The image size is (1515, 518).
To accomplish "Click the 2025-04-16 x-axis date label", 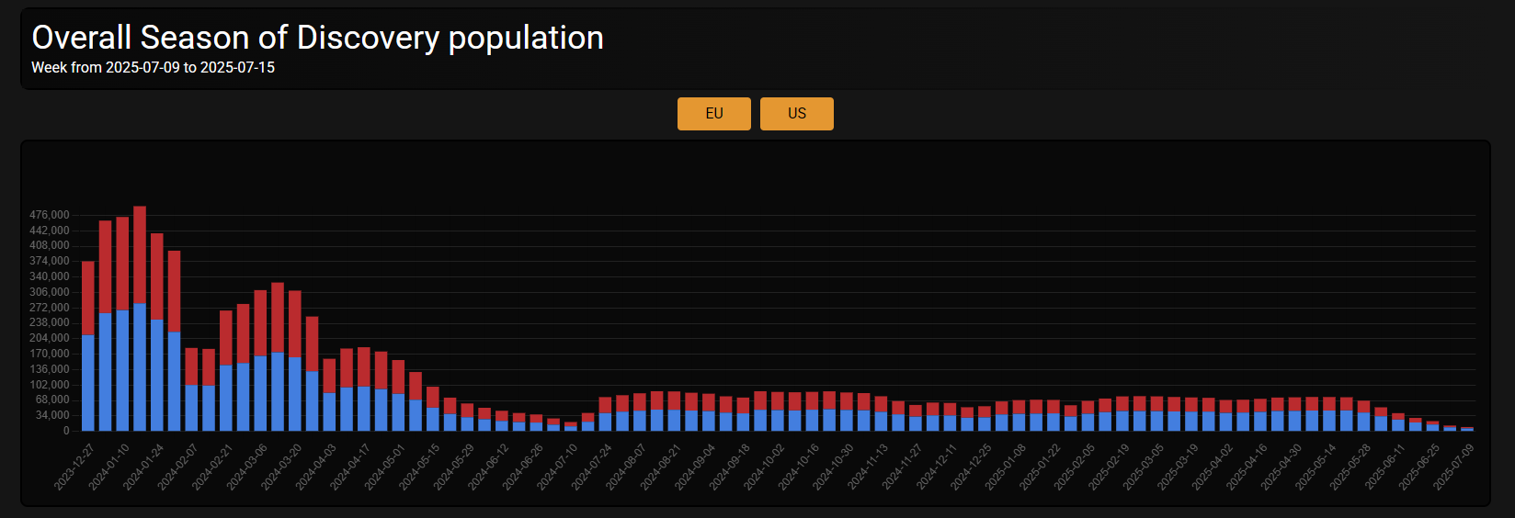I will [1247, 467].
